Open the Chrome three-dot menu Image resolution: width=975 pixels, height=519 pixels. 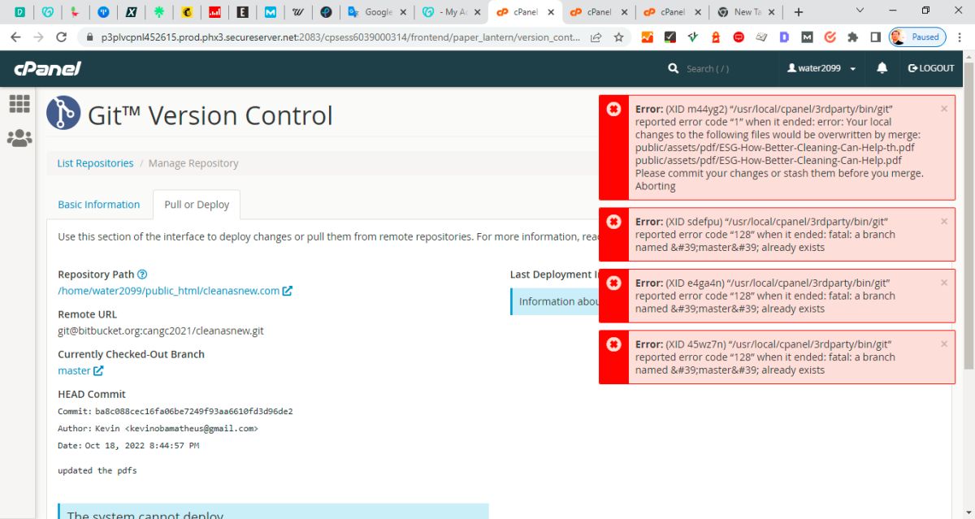959,37
